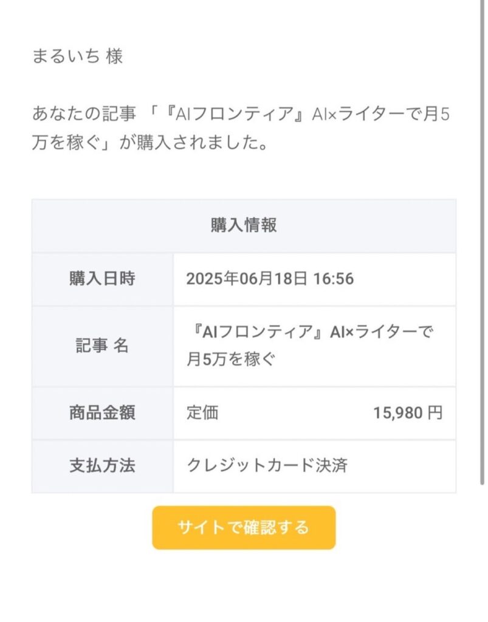This screenshot has width=488, height=622.
Task: Click the 様 honorific after the name
Action: (x=114, y=55)
